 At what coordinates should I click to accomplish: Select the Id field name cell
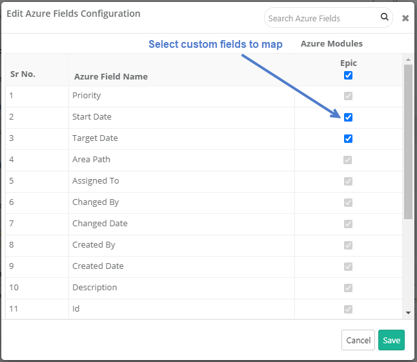(x=181, y=309)
